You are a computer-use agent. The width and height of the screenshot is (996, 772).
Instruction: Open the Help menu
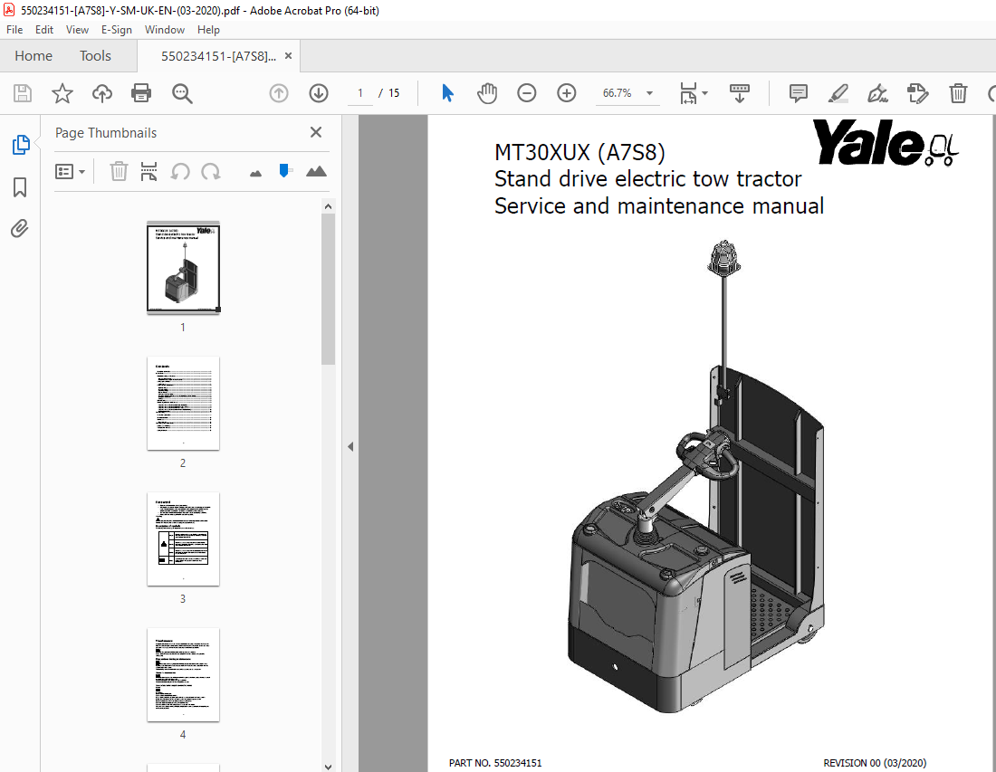coord(208,30)
